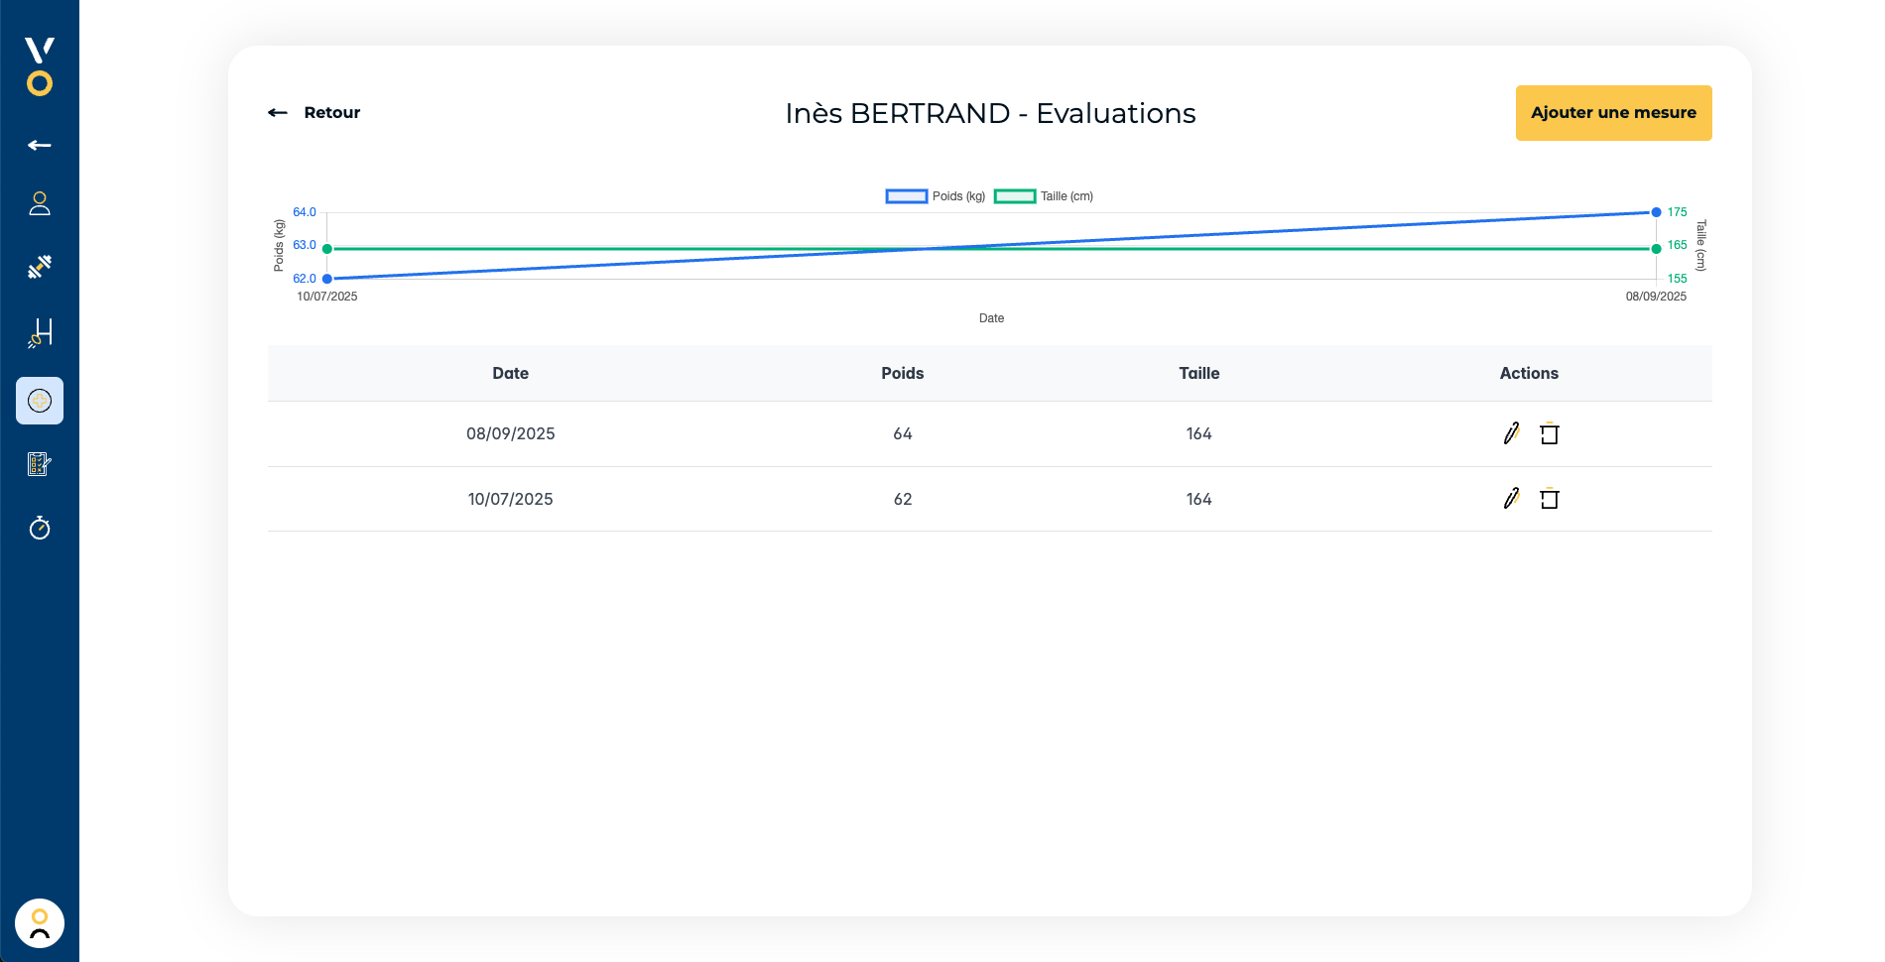Open the person profile sidebar icon
Screen dimensions: 1885x962
(40, 203)
